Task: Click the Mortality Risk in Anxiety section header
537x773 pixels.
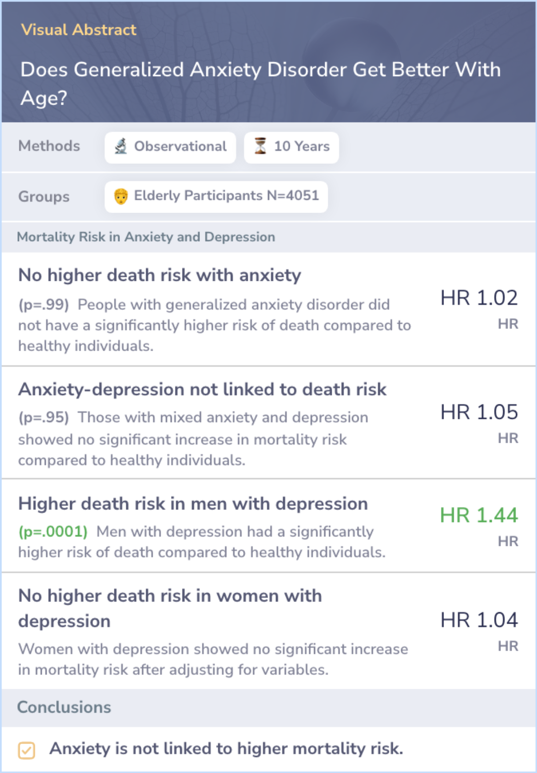Action: coord(146,237)
